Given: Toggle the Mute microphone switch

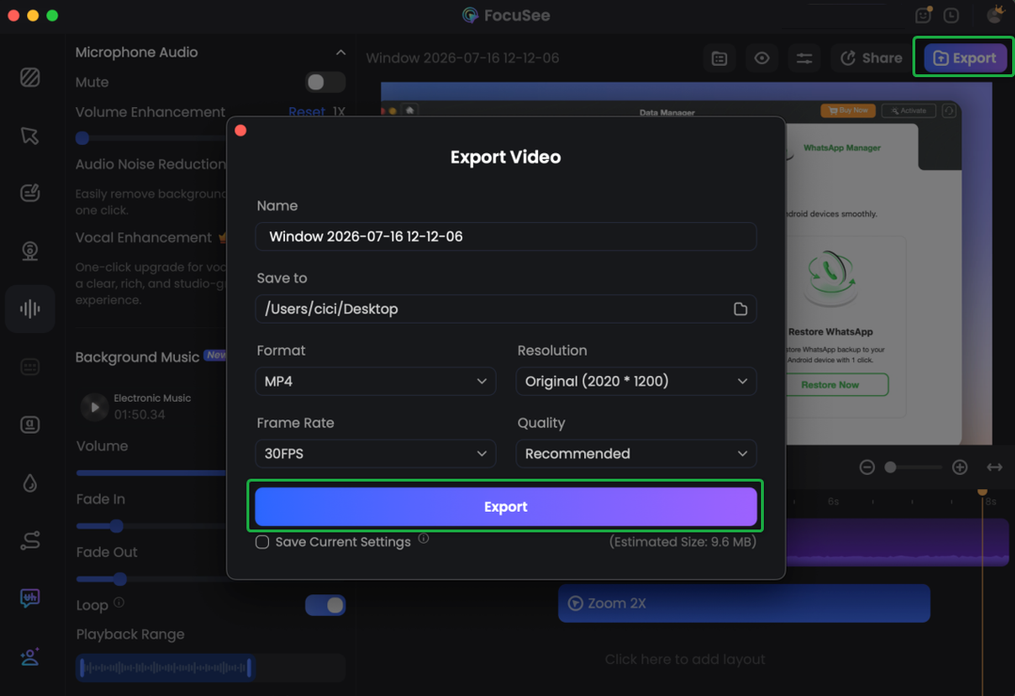Looking at the screenshot, I should point(325,82).
